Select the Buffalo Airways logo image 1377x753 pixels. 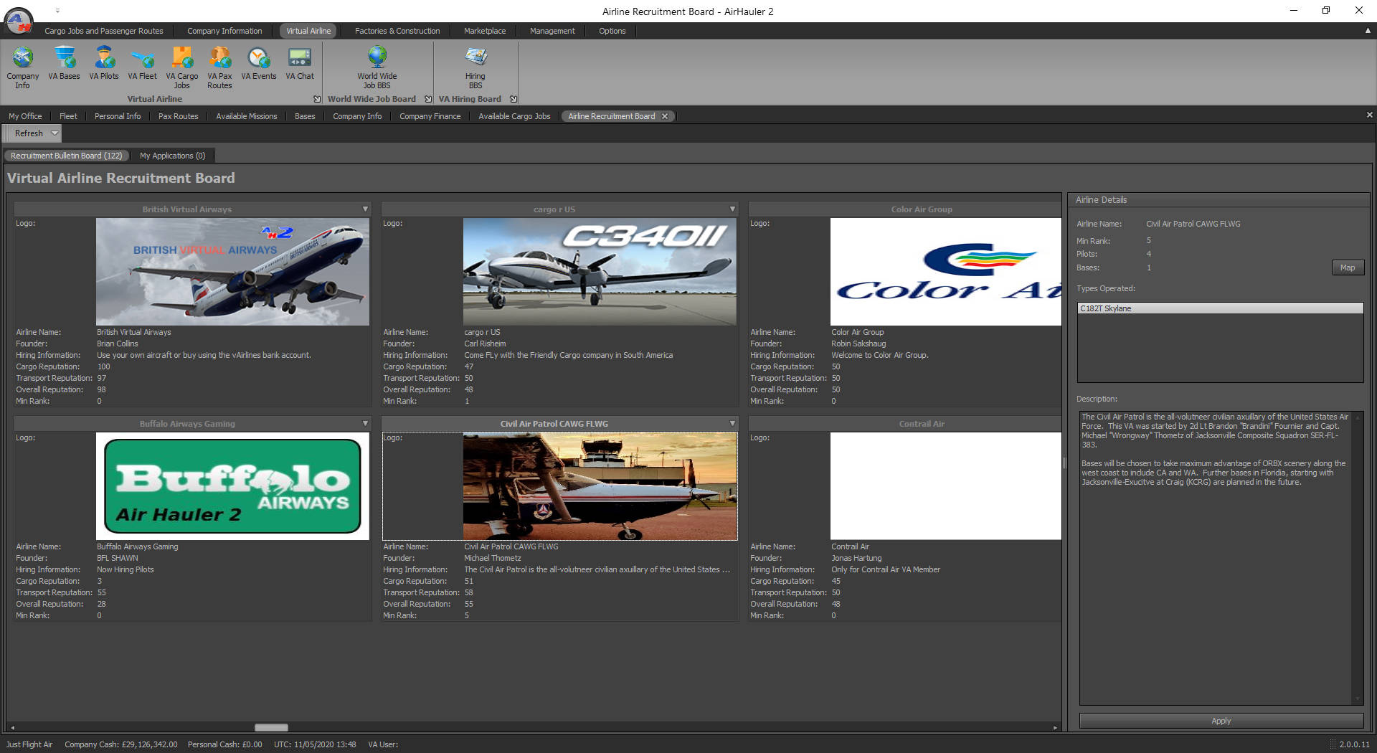pos(232,486)
